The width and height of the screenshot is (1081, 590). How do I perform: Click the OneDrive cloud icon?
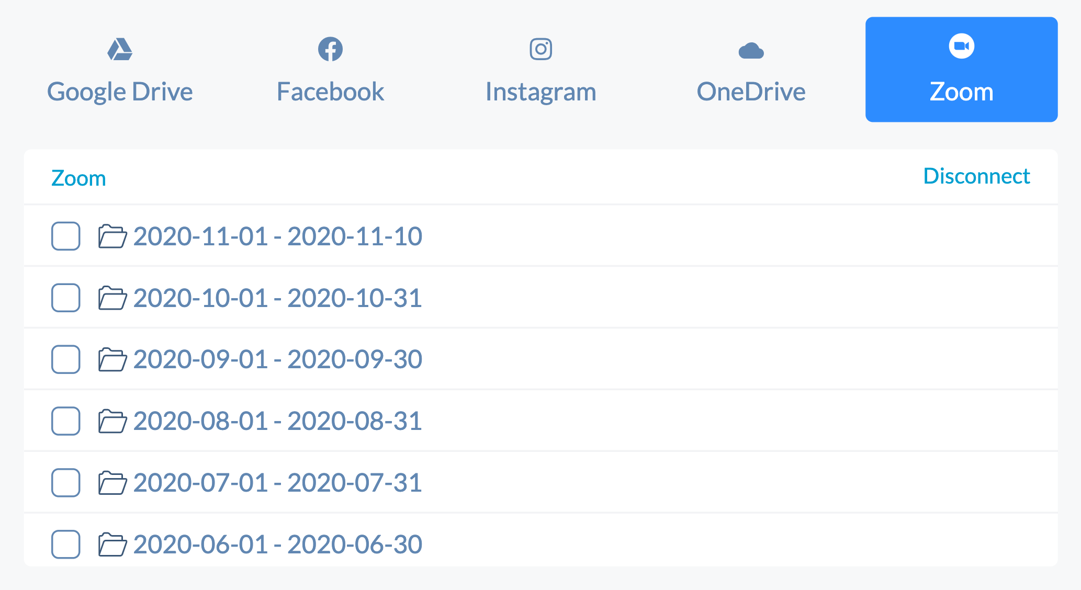(x=751, y=51)
